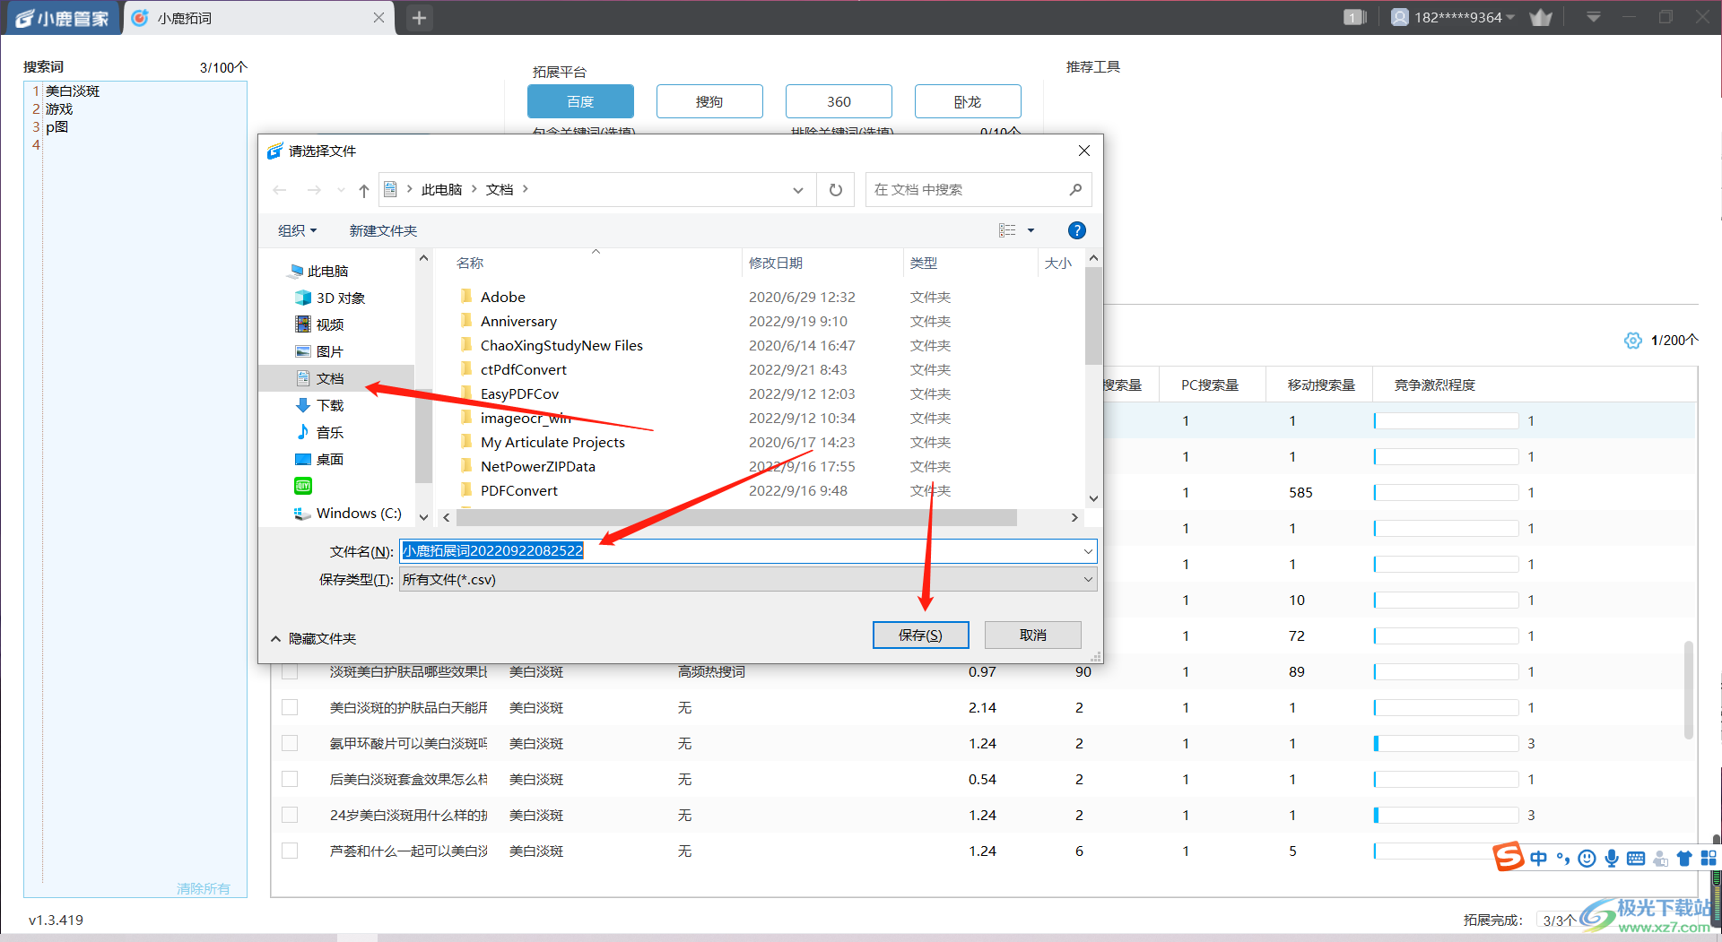The width and height of the screenshot is (1722, 942).
Task: Click 文档 in address breadcrumb
Action: 500,190
